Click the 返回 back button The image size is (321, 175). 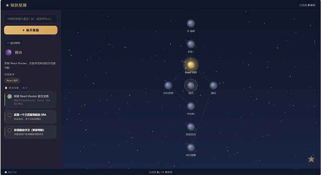pos(13,43)
